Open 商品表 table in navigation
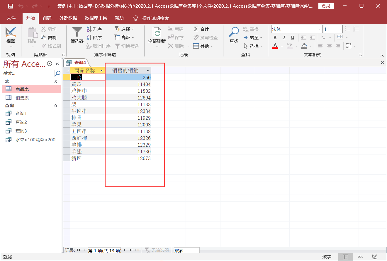The image size is (387, 261). pos(32,89)
